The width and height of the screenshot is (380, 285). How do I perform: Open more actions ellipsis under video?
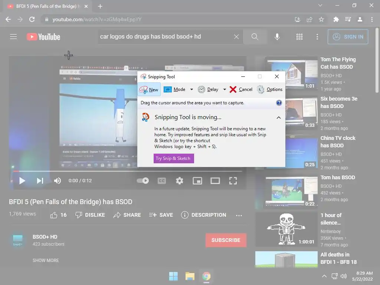[x=239, y=215]
